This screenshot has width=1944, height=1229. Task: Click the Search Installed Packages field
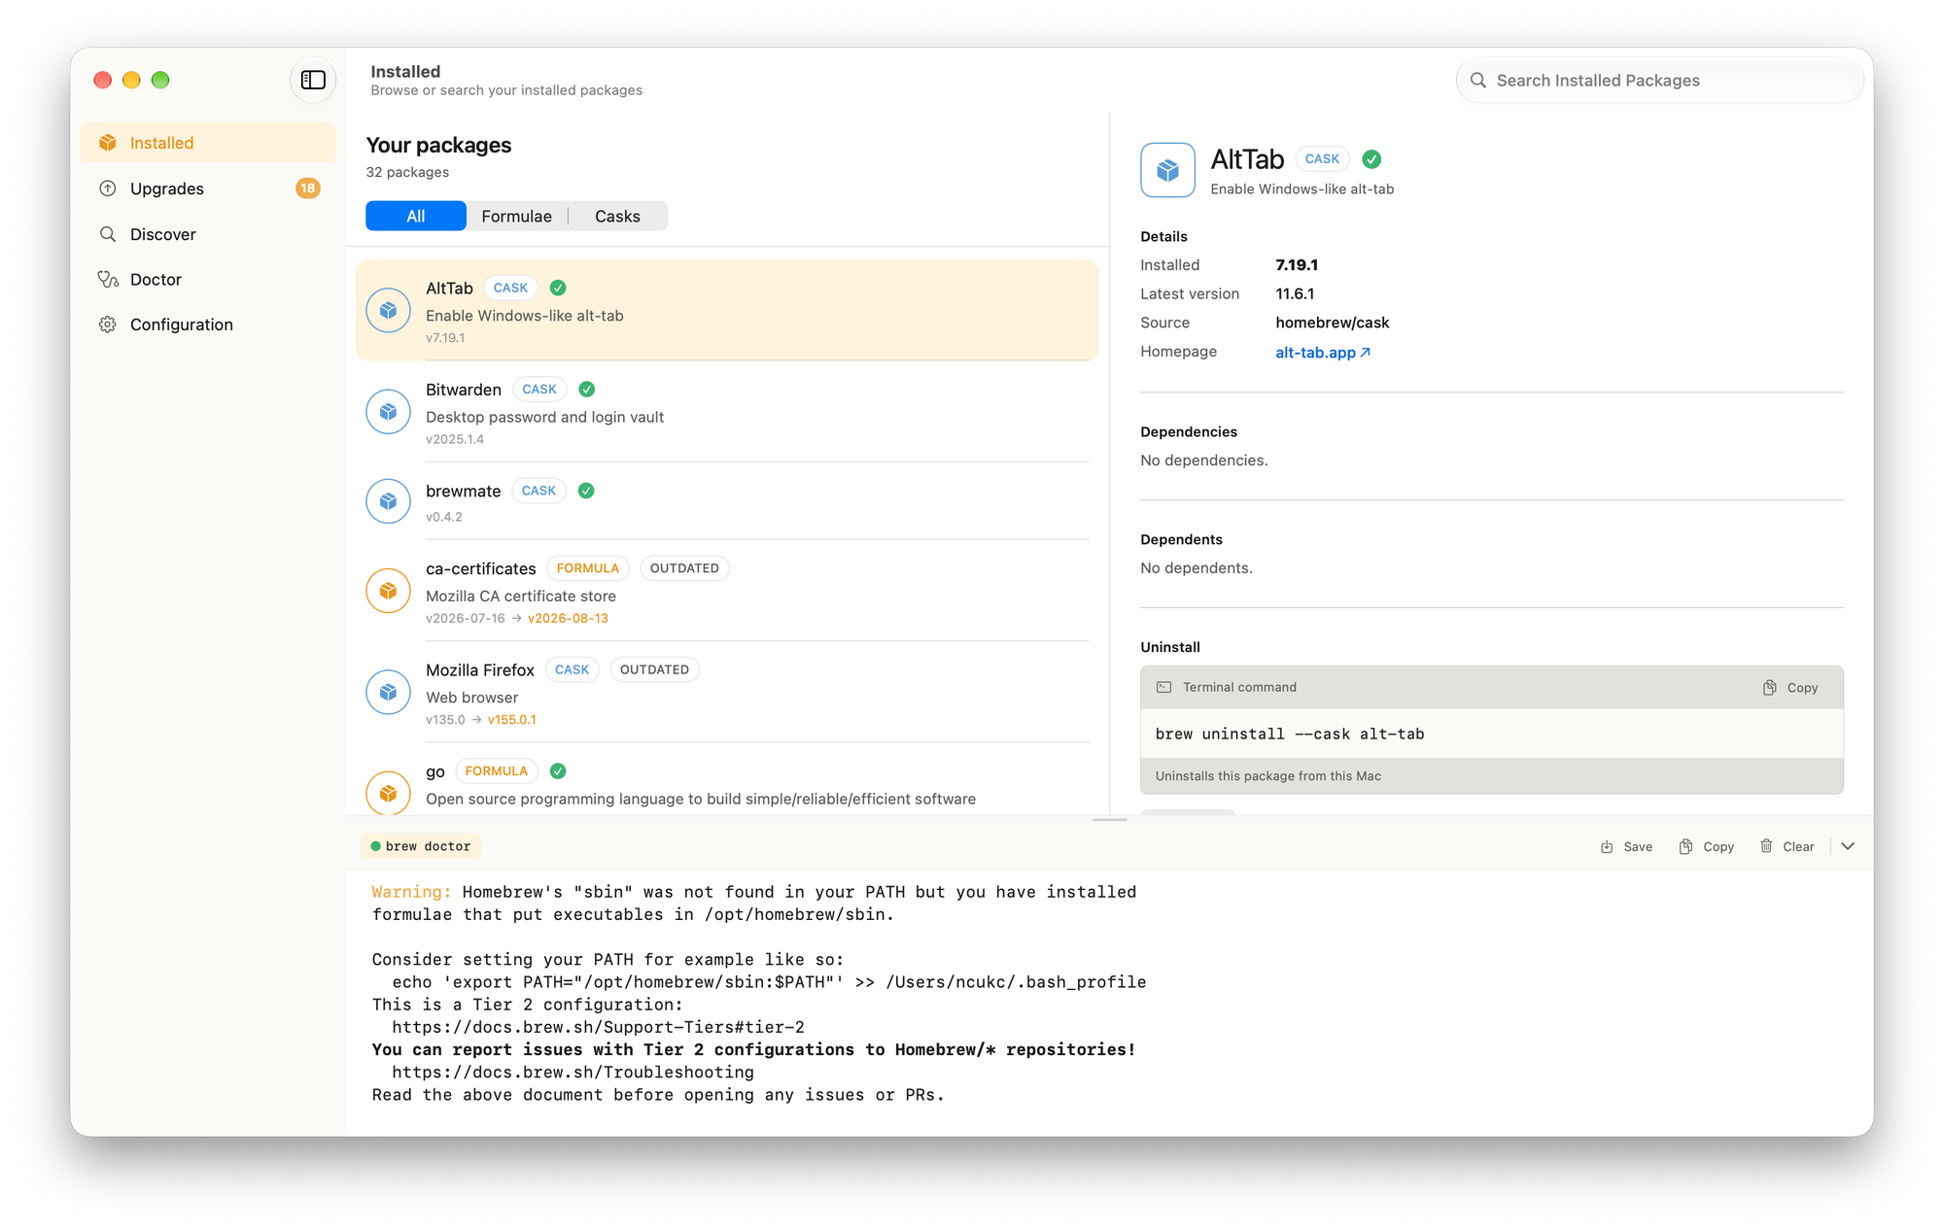(x=1660, y=81)
